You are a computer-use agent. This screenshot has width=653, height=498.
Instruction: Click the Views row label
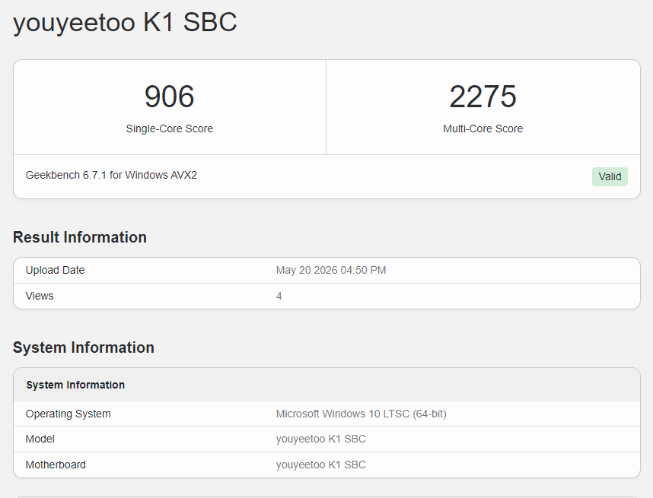(x=40, y=296)
